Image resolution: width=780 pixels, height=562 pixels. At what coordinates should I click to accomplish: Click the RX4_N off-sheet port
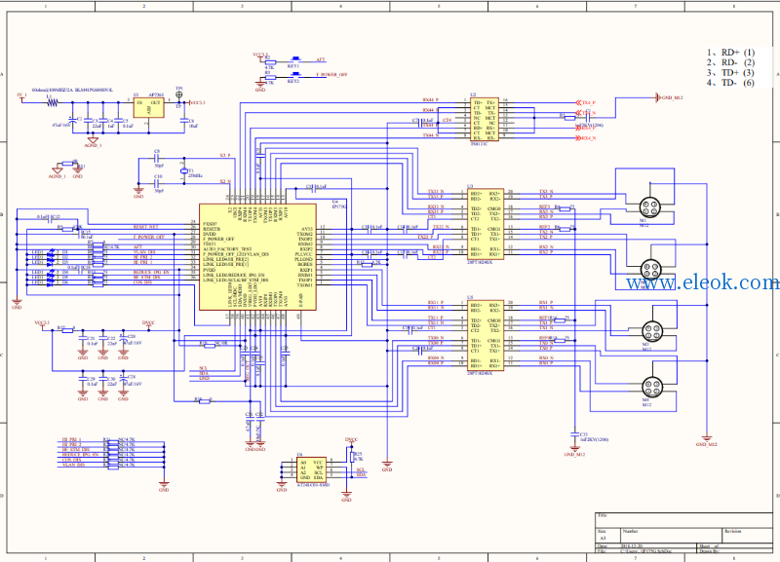click(x=586, y=138)
